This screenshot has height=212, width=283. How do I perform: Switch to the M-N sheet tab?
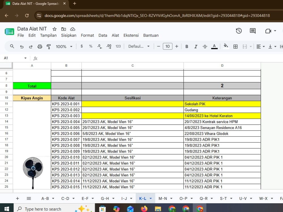point(163,198)
